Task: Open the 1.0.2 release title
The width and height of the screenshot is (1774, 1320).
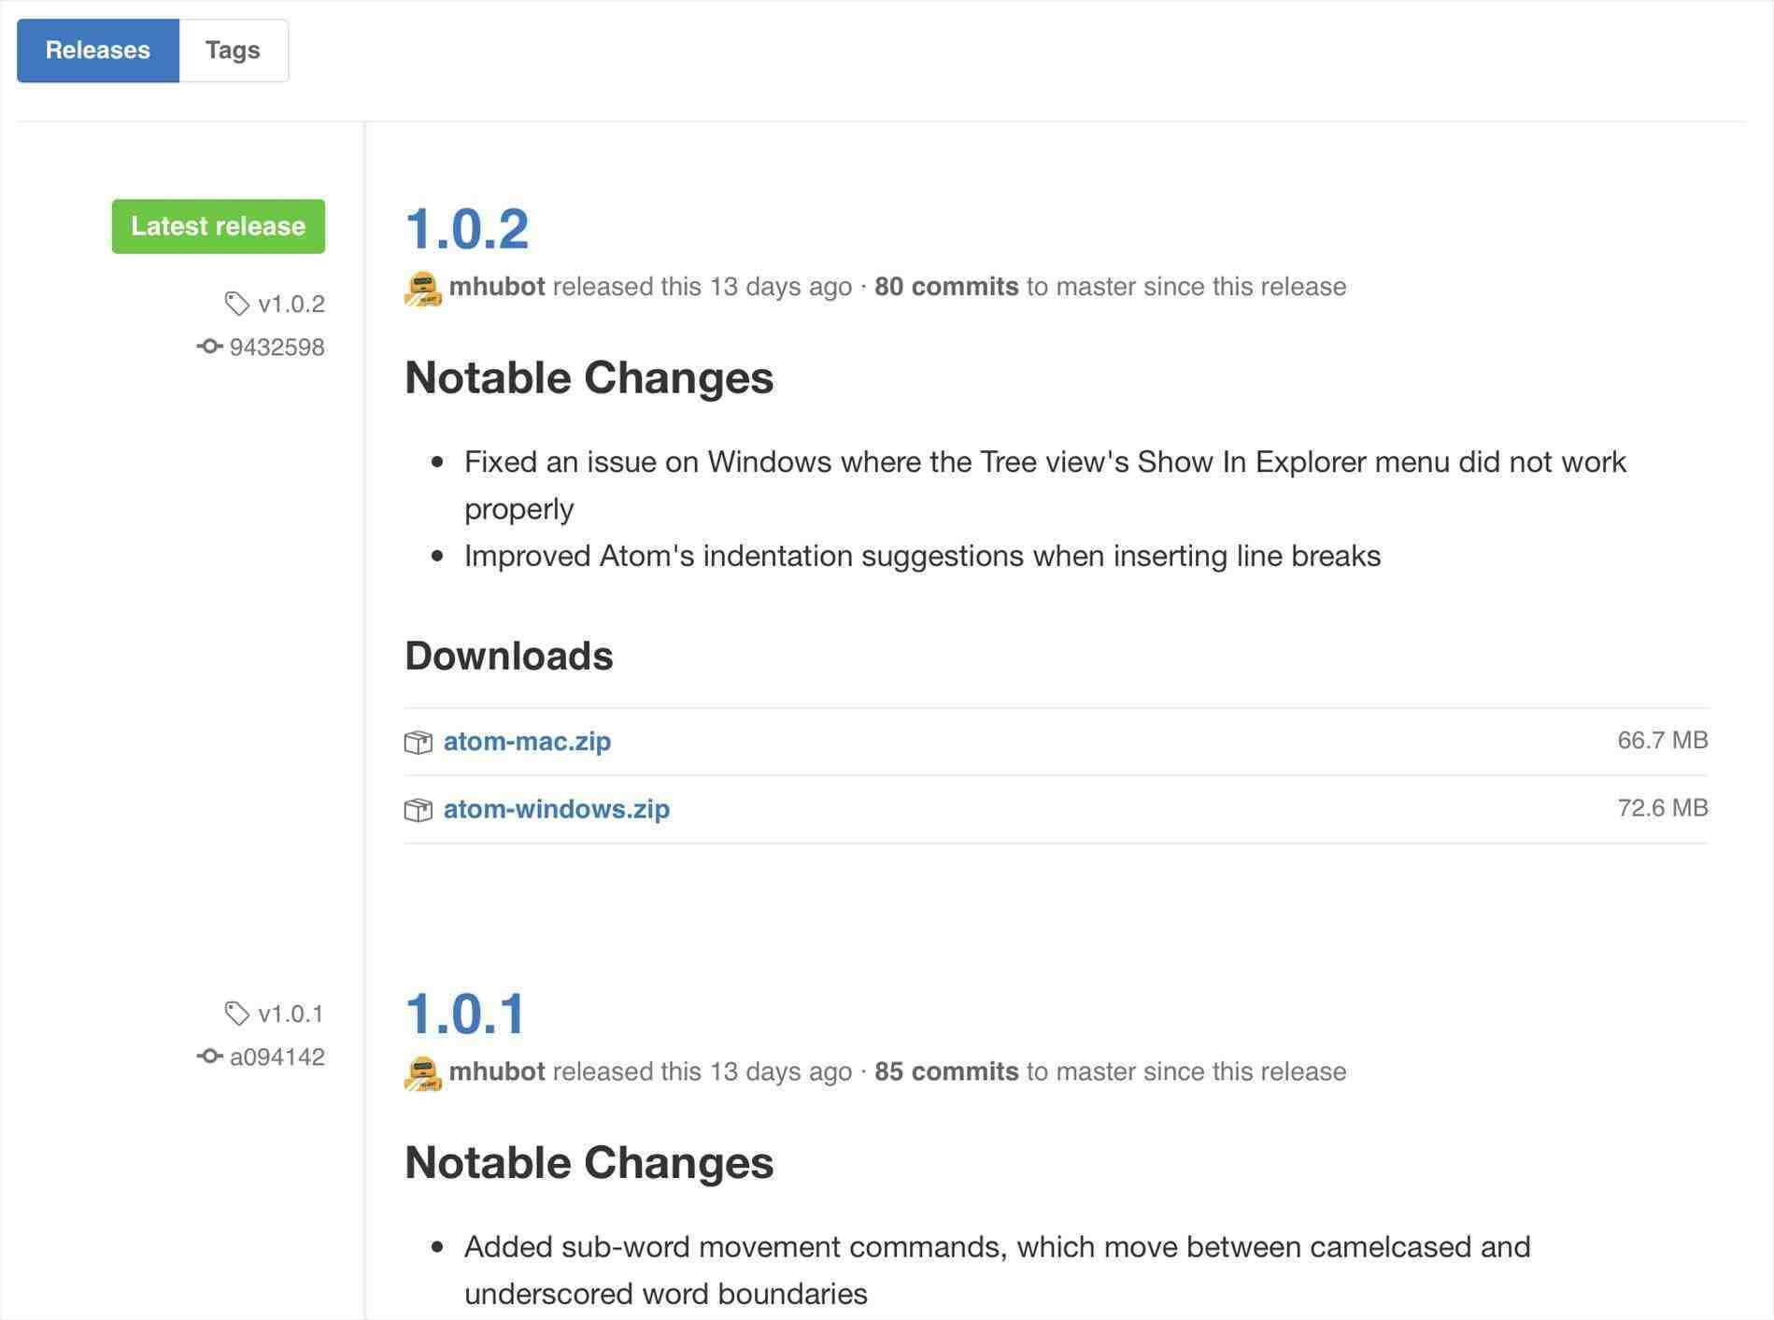Action: click(x=467, y=229)
